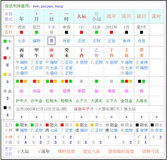This screenshot has width=167, height=160.
Task: Open 更多功能 label
Action: tap(8, 151)
